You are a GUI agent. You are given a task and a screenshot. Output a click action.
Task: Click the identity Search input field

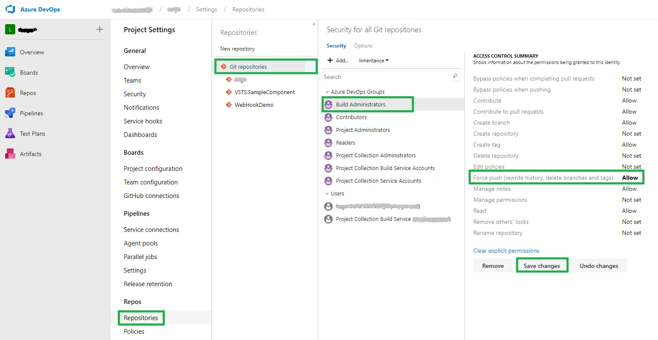point(386,77)
